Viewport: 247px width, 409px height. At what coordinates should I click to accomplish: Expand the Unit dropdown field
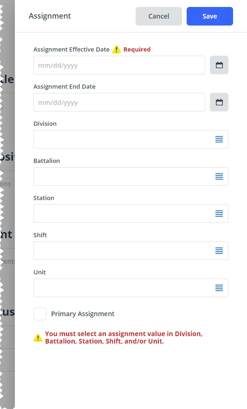pyautogui.click(x=131, y=288)
